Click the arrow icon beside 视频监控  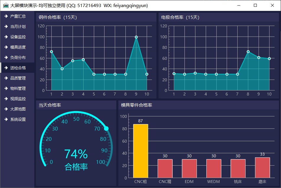click(x=6, y=99)
